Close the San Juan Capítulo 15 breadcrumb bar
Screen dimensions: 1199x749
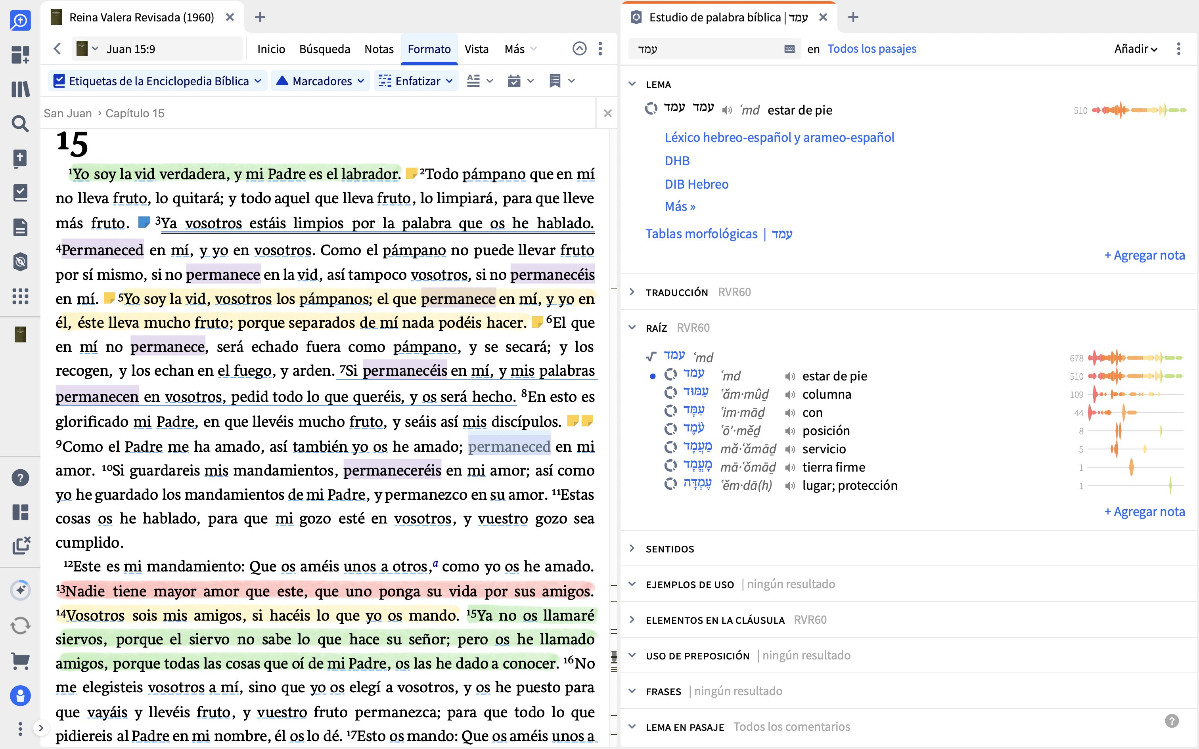click(x=607, y=113)
